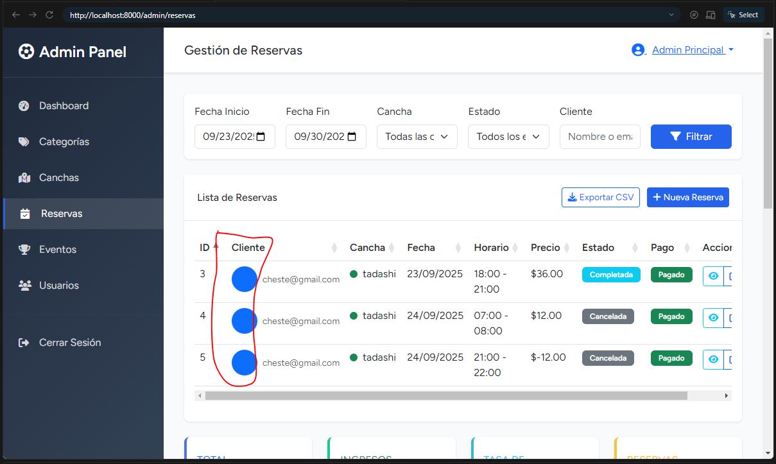The image size is (776, 464).
Task: View details of reservation 4 eye icon
Action: [713, 318]
